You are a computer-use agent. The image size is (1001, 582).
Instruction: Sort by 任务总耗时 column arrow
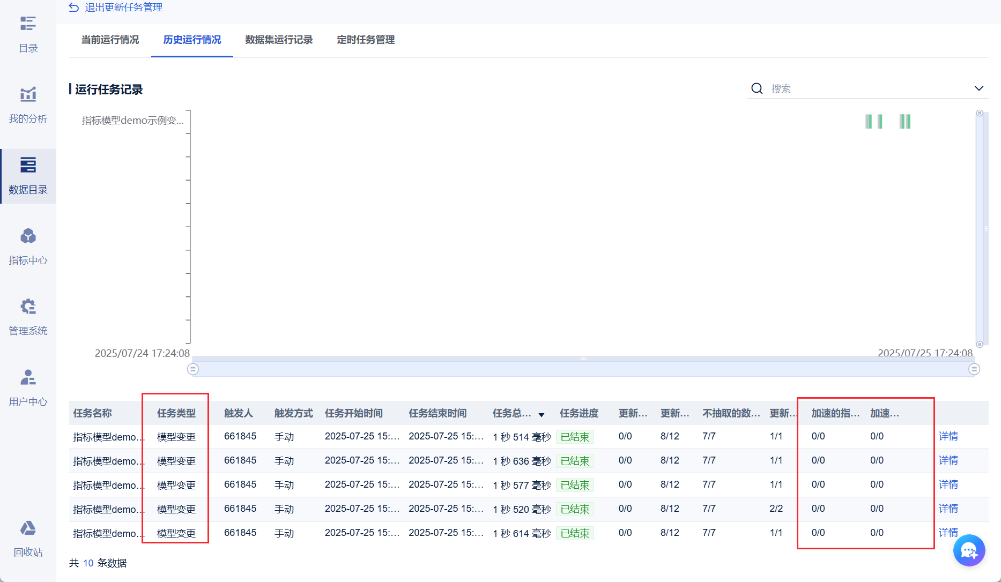click(542, 415)
